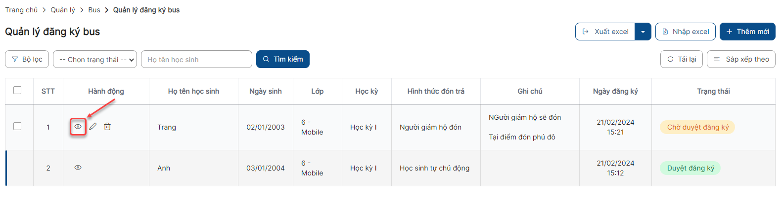
Task: Open the Bus breadcrumb link
Action: click(x=94, y=10)
